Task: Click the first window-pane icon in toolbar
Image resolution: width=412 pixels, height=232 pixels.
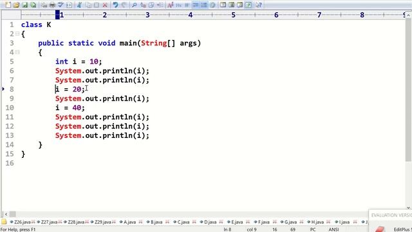Action: coord(223,5)
